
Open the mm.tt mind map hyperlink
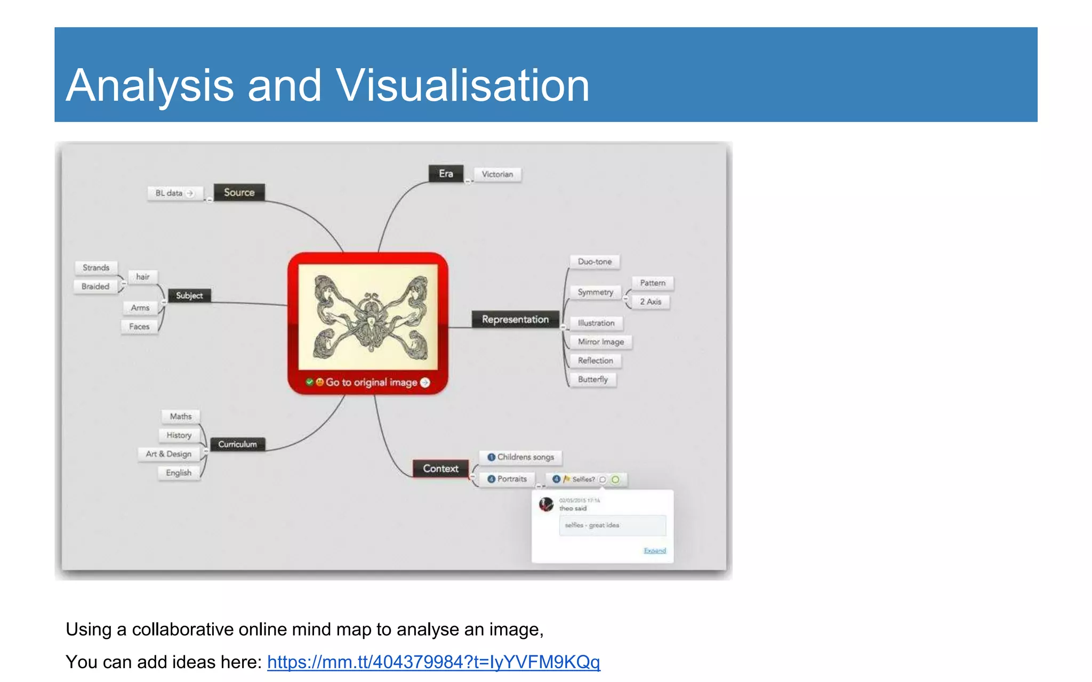(433, 662)
